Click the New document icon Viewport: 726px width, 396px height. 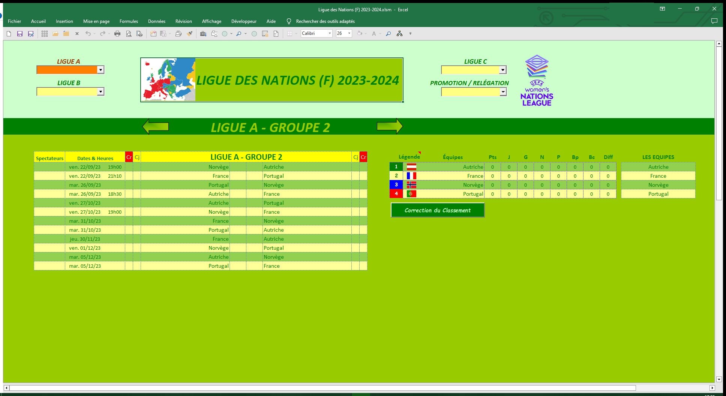[x=9, y=34]
